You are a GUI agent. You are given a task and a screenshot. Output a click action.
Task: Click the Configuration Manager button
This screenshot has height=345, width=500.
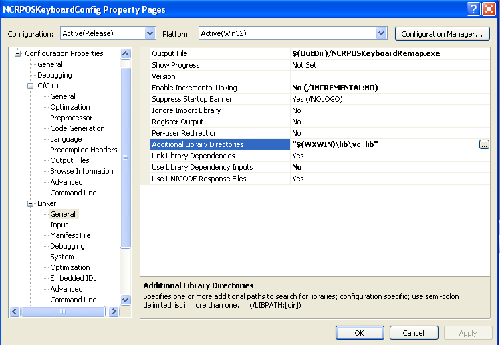point(442,34)
